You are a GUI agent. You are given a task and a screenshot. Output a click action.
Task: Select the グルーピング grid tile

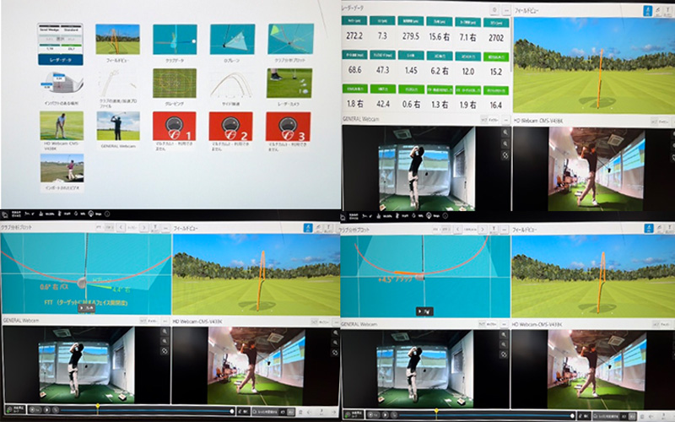click(x=174, y=85)
